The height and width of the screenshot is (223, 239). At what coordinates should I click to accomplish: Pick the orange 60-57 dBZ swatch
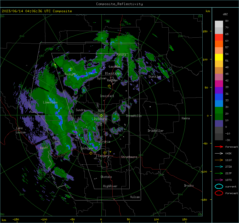[219, 44]
